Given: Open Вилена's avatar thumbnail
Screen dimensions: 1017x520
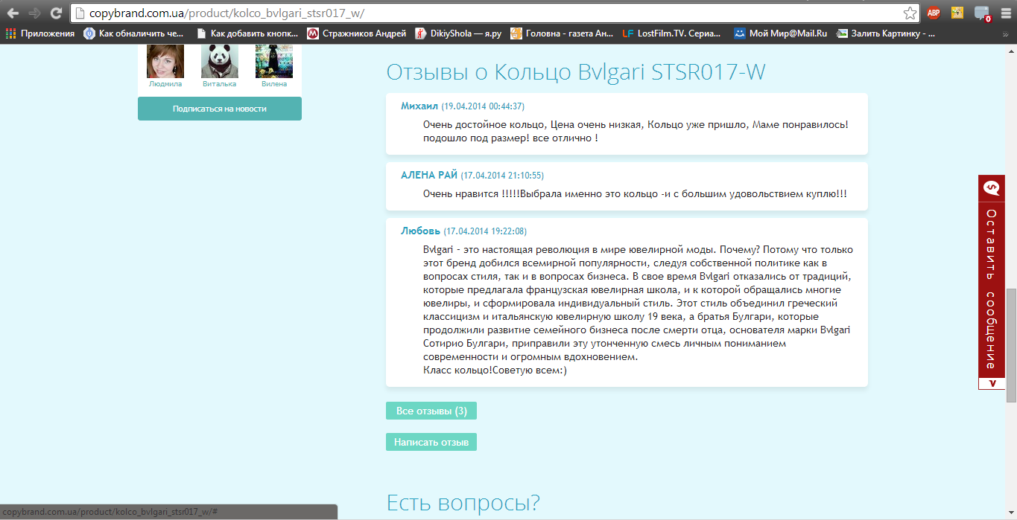Looking at the screenshot, I should 274,61.
